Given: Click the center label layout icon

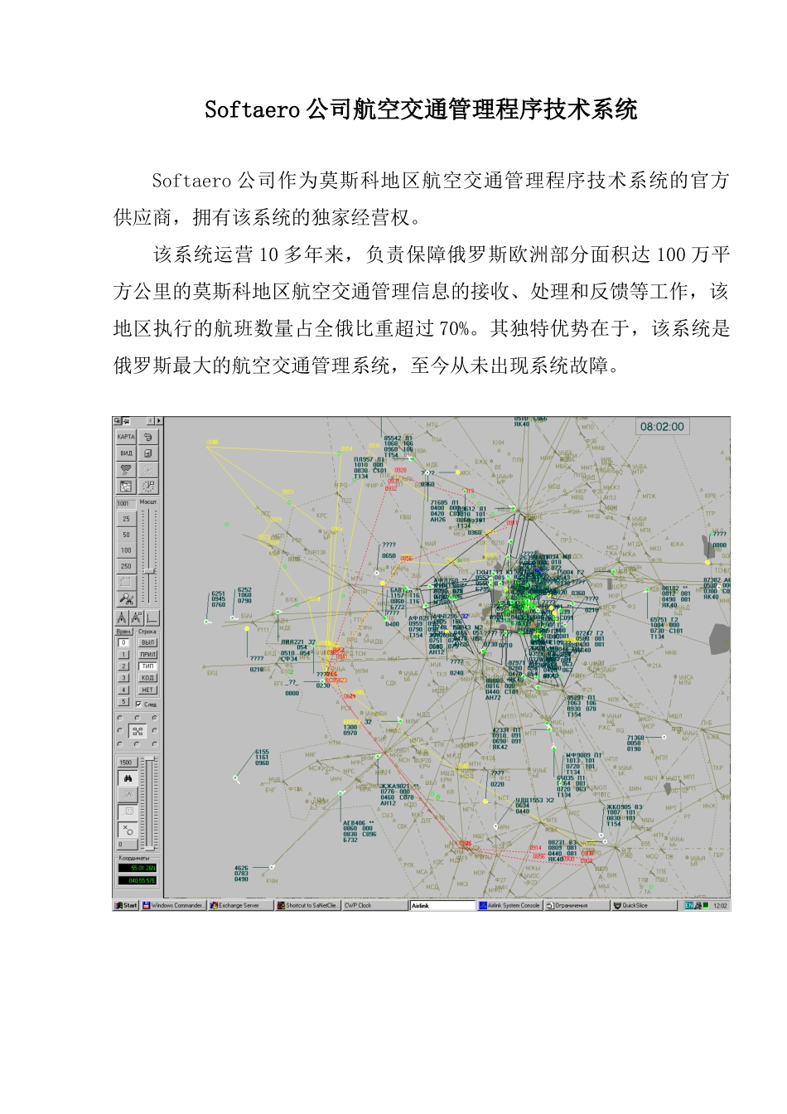Looking at the screenshot, I should click(x=138, y=731).
